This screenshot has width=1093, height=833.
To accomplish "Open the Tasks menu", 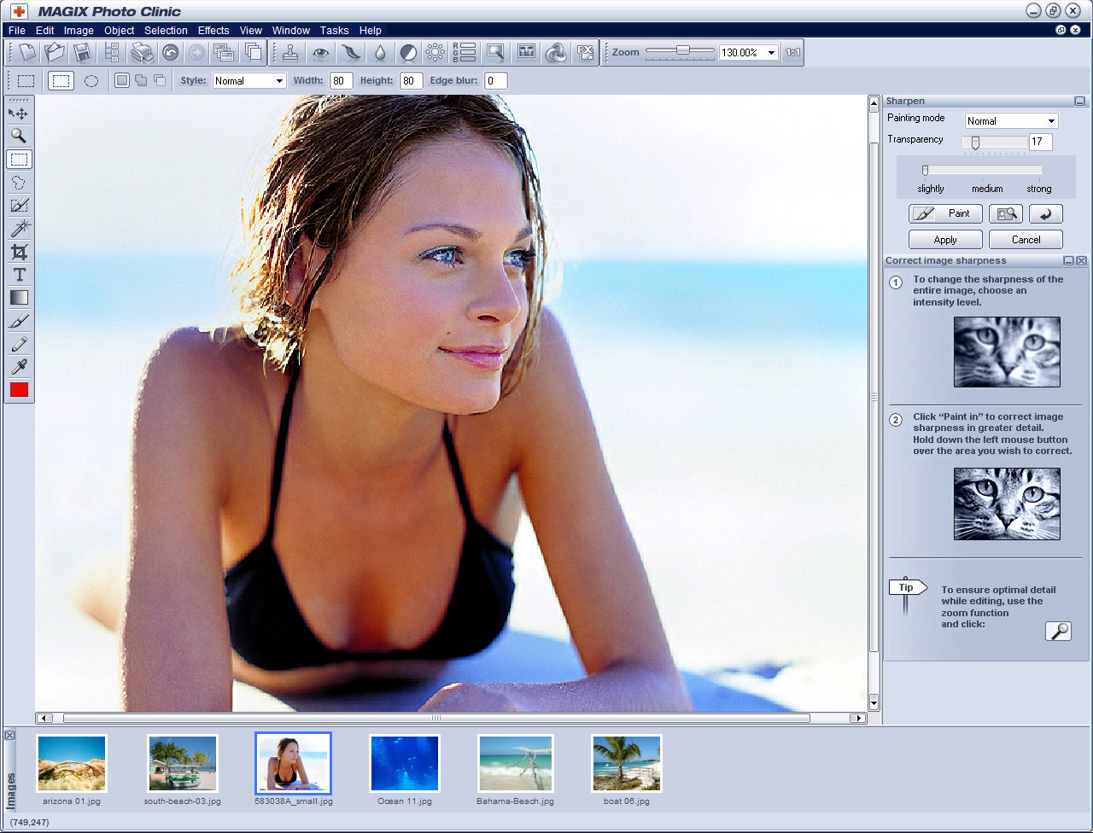I will coord(334,30).
